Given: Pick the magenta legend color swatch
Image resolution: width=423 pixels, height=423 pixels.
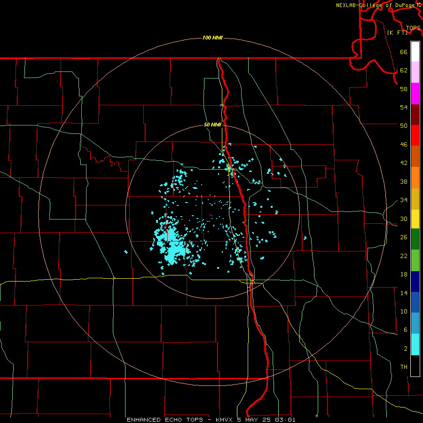Looking at the screenshot, I should coord(415,94).
